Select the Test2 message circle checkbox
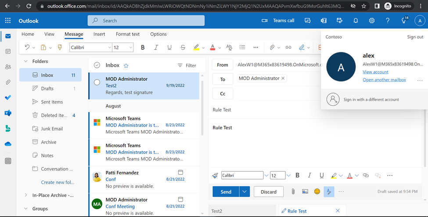 pos(97,82)
